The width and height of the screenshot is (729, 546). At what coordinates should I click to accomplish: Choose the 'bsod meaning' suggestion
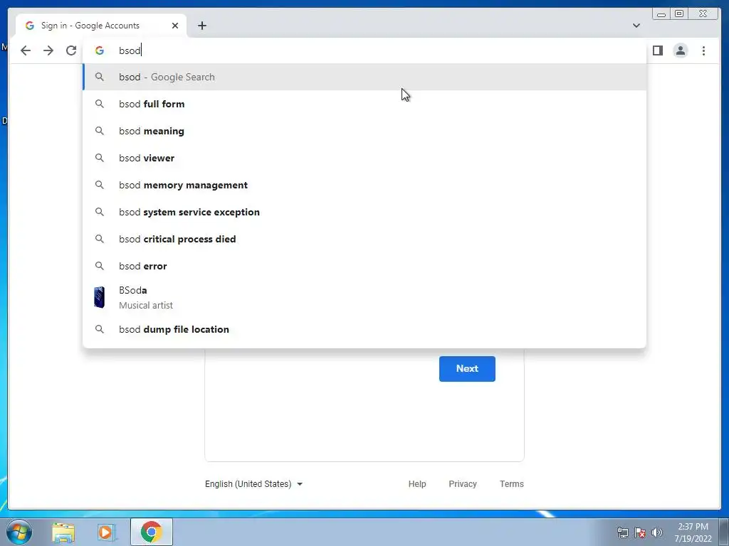(x=364, y=131)
